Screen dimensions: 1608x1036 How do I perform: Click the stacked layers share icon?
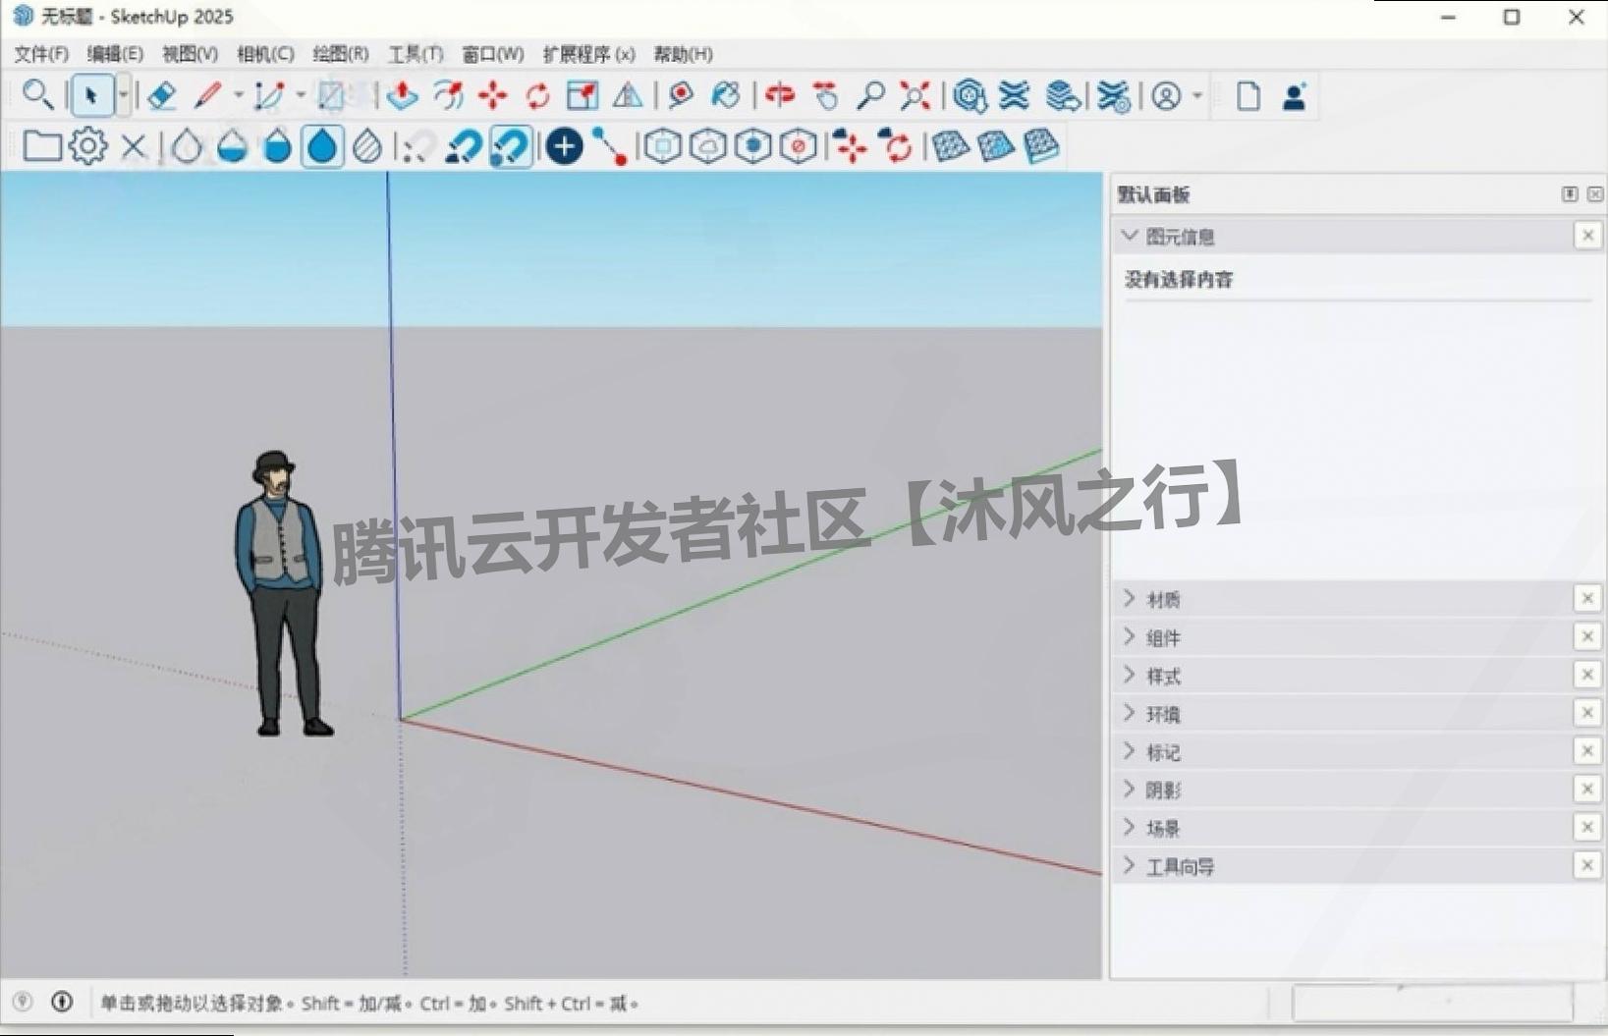pyautogui.click(x=1062, y=96)
